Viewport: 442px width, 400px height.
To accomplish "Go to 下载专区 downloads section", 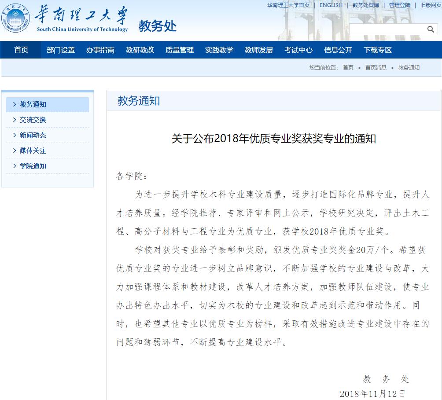I will pyautogui.click(x=378, y=50).
